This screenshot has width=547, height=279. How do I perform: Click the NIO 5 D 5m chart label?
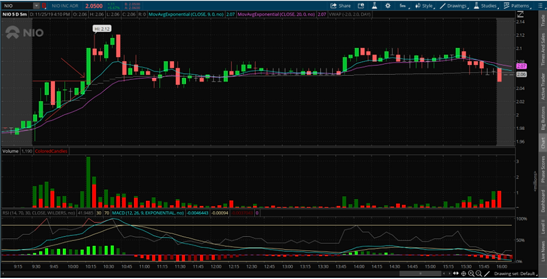coord(15,15)
